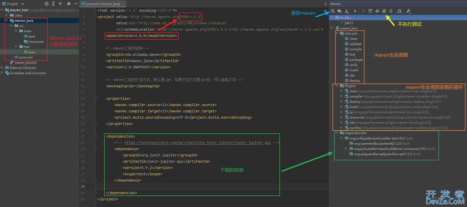This screenshot has height=207, width=467.
Task: Place cursor on packaging jar line
Action: pos(133,86)
